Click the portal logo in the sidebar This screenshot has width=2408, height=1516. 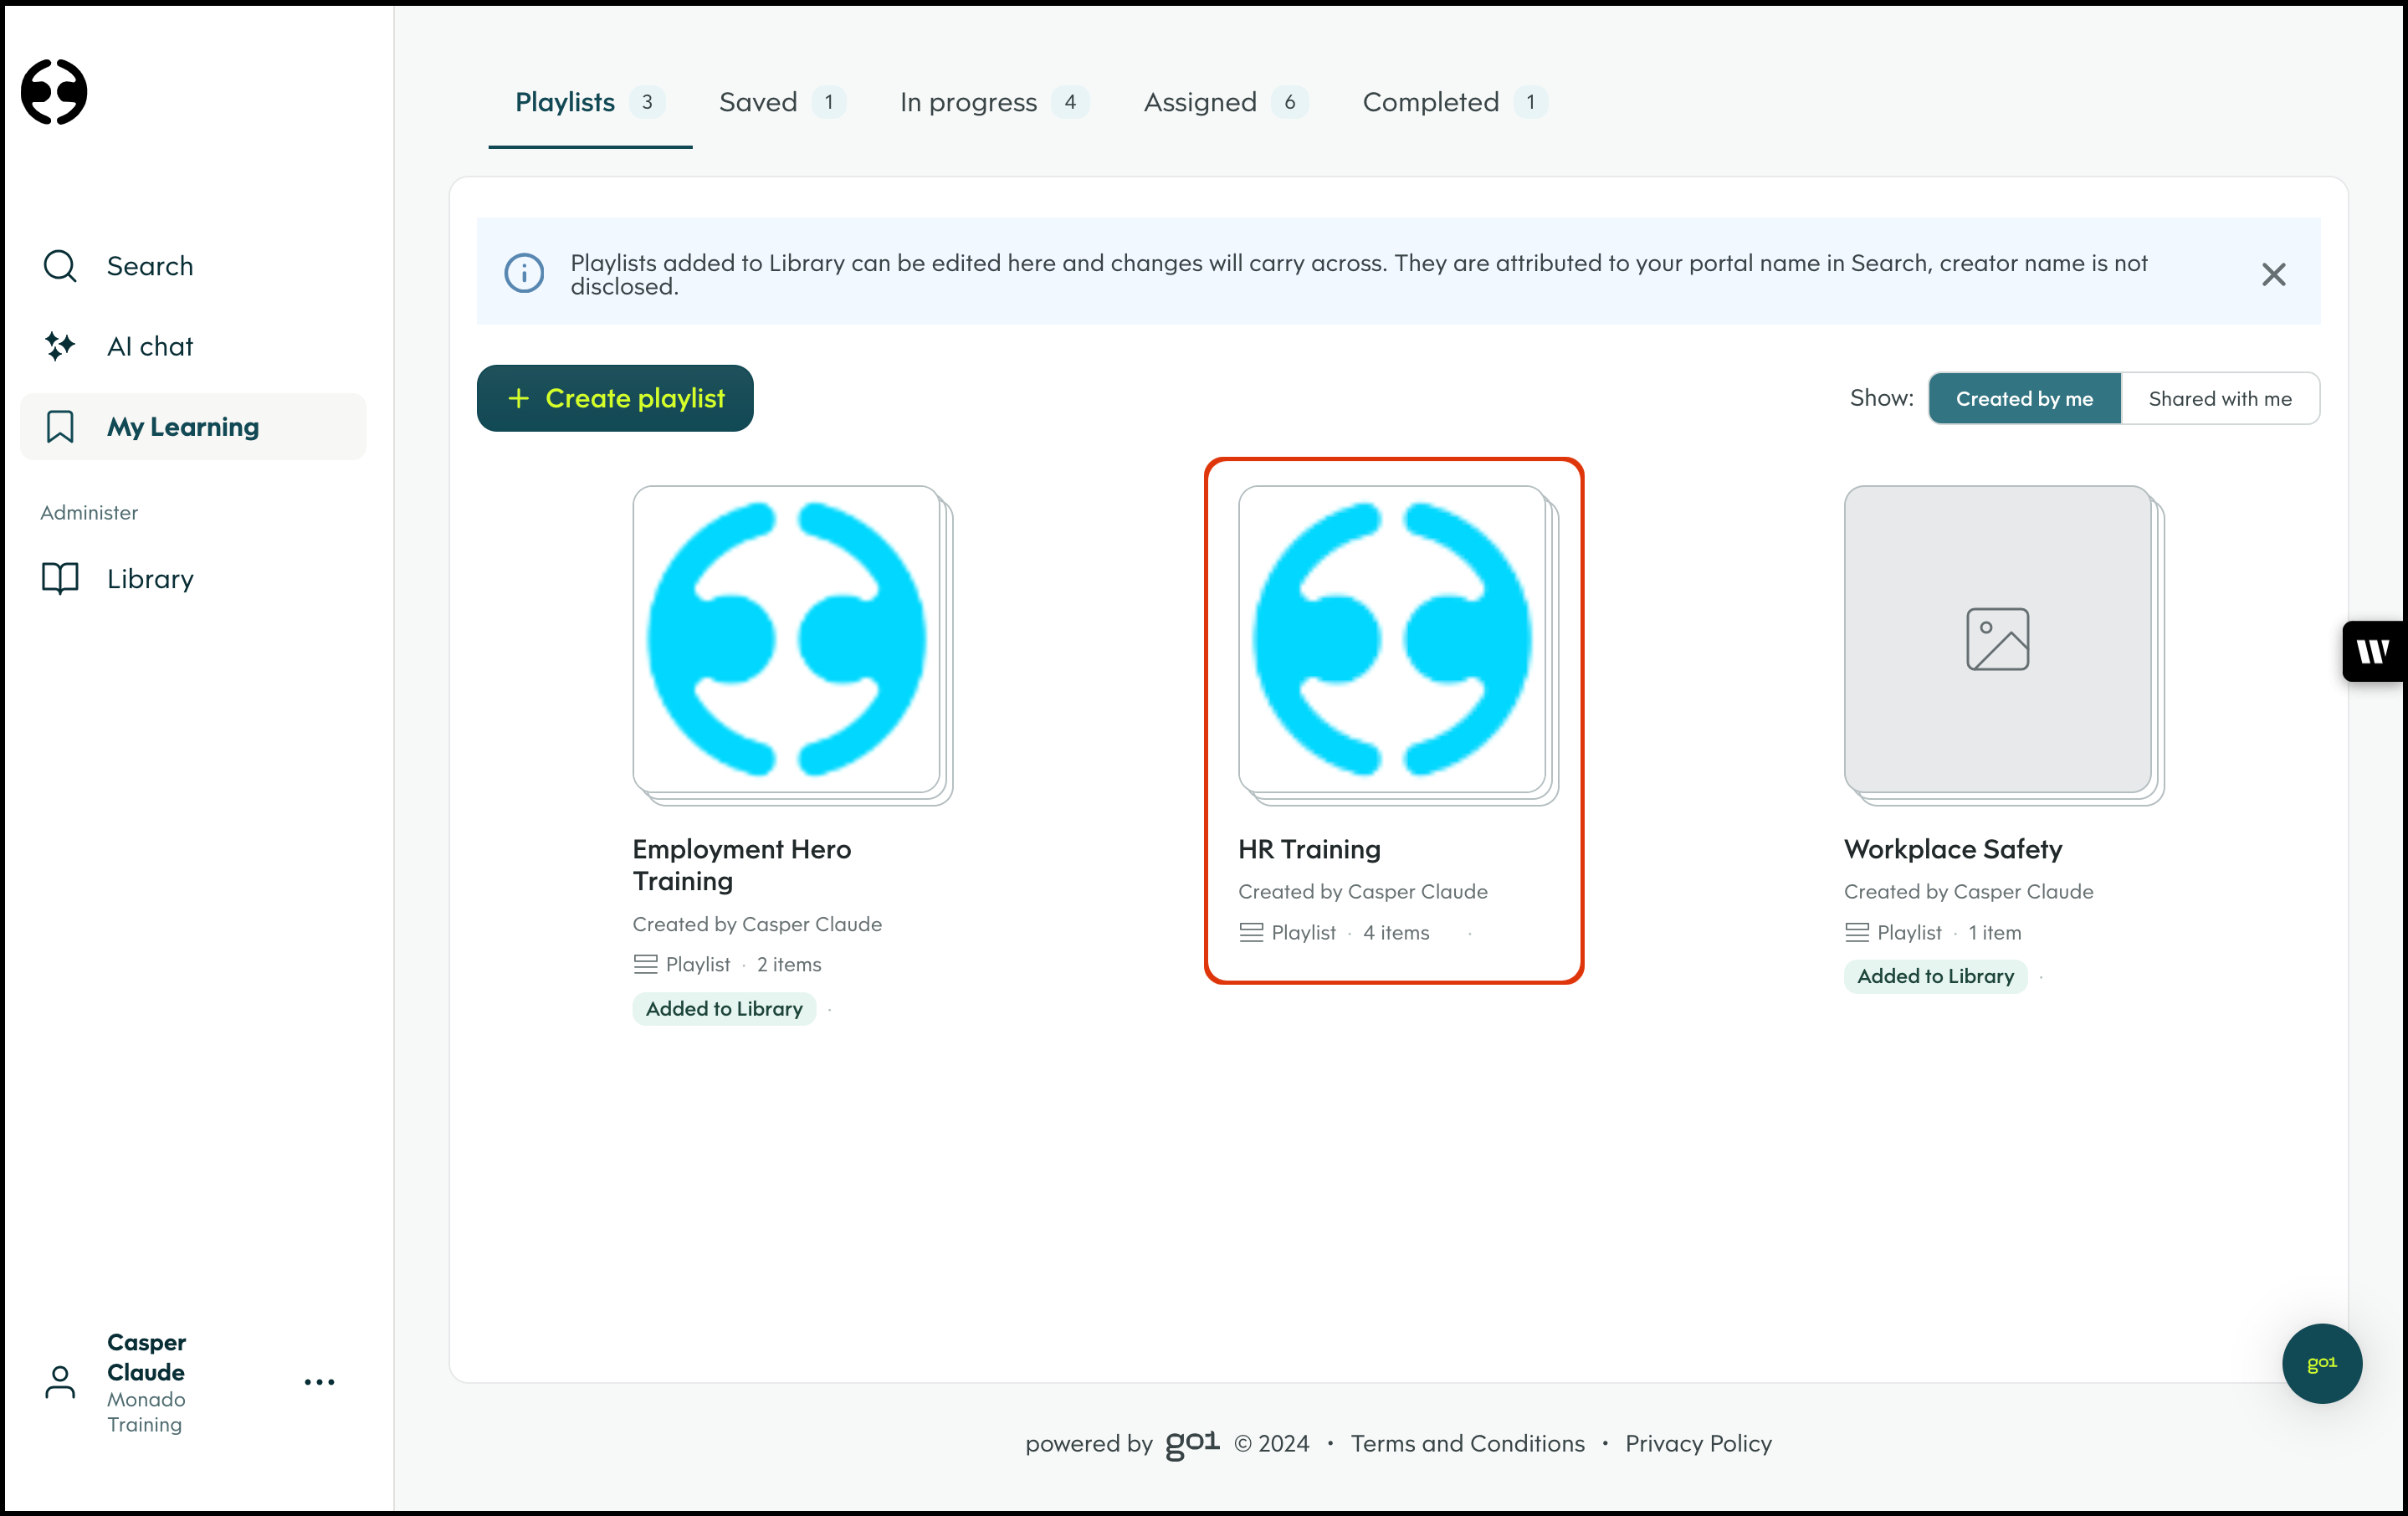[54, 92]
